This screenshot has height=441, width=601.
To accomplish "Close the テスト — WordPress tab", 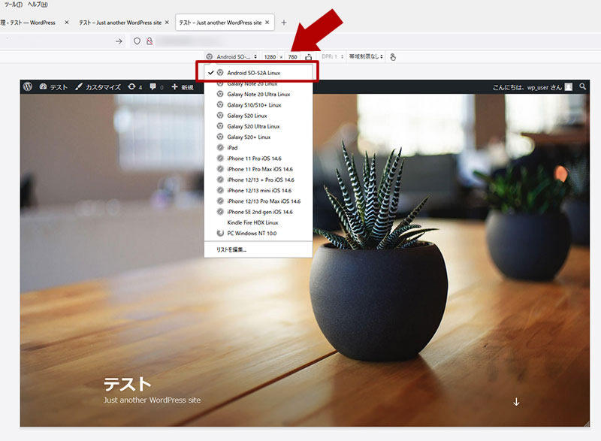I will click(67, 23).
